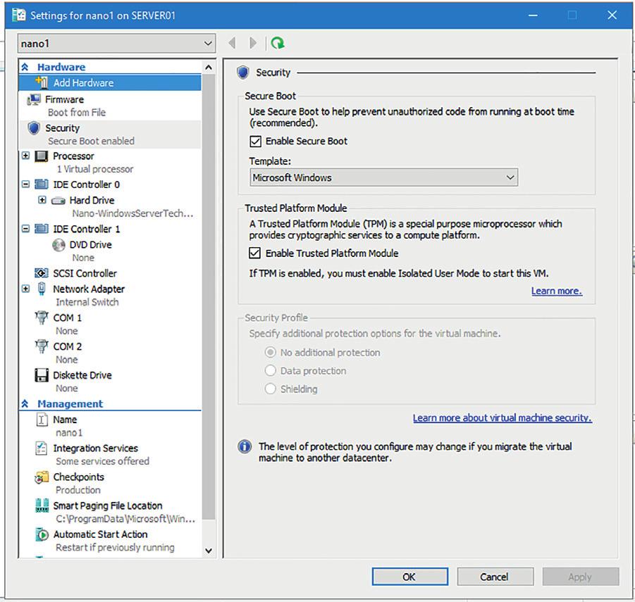Go to the next settings page
The width and height of the screenshot is (635, 602).
click(x=253, y=43)
